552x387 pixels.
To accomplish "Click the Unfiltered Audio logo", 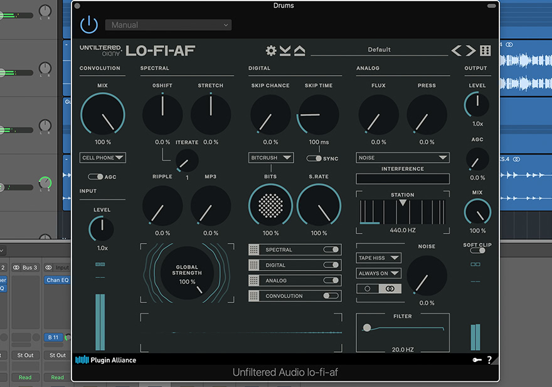I will [x=100, y=50].
